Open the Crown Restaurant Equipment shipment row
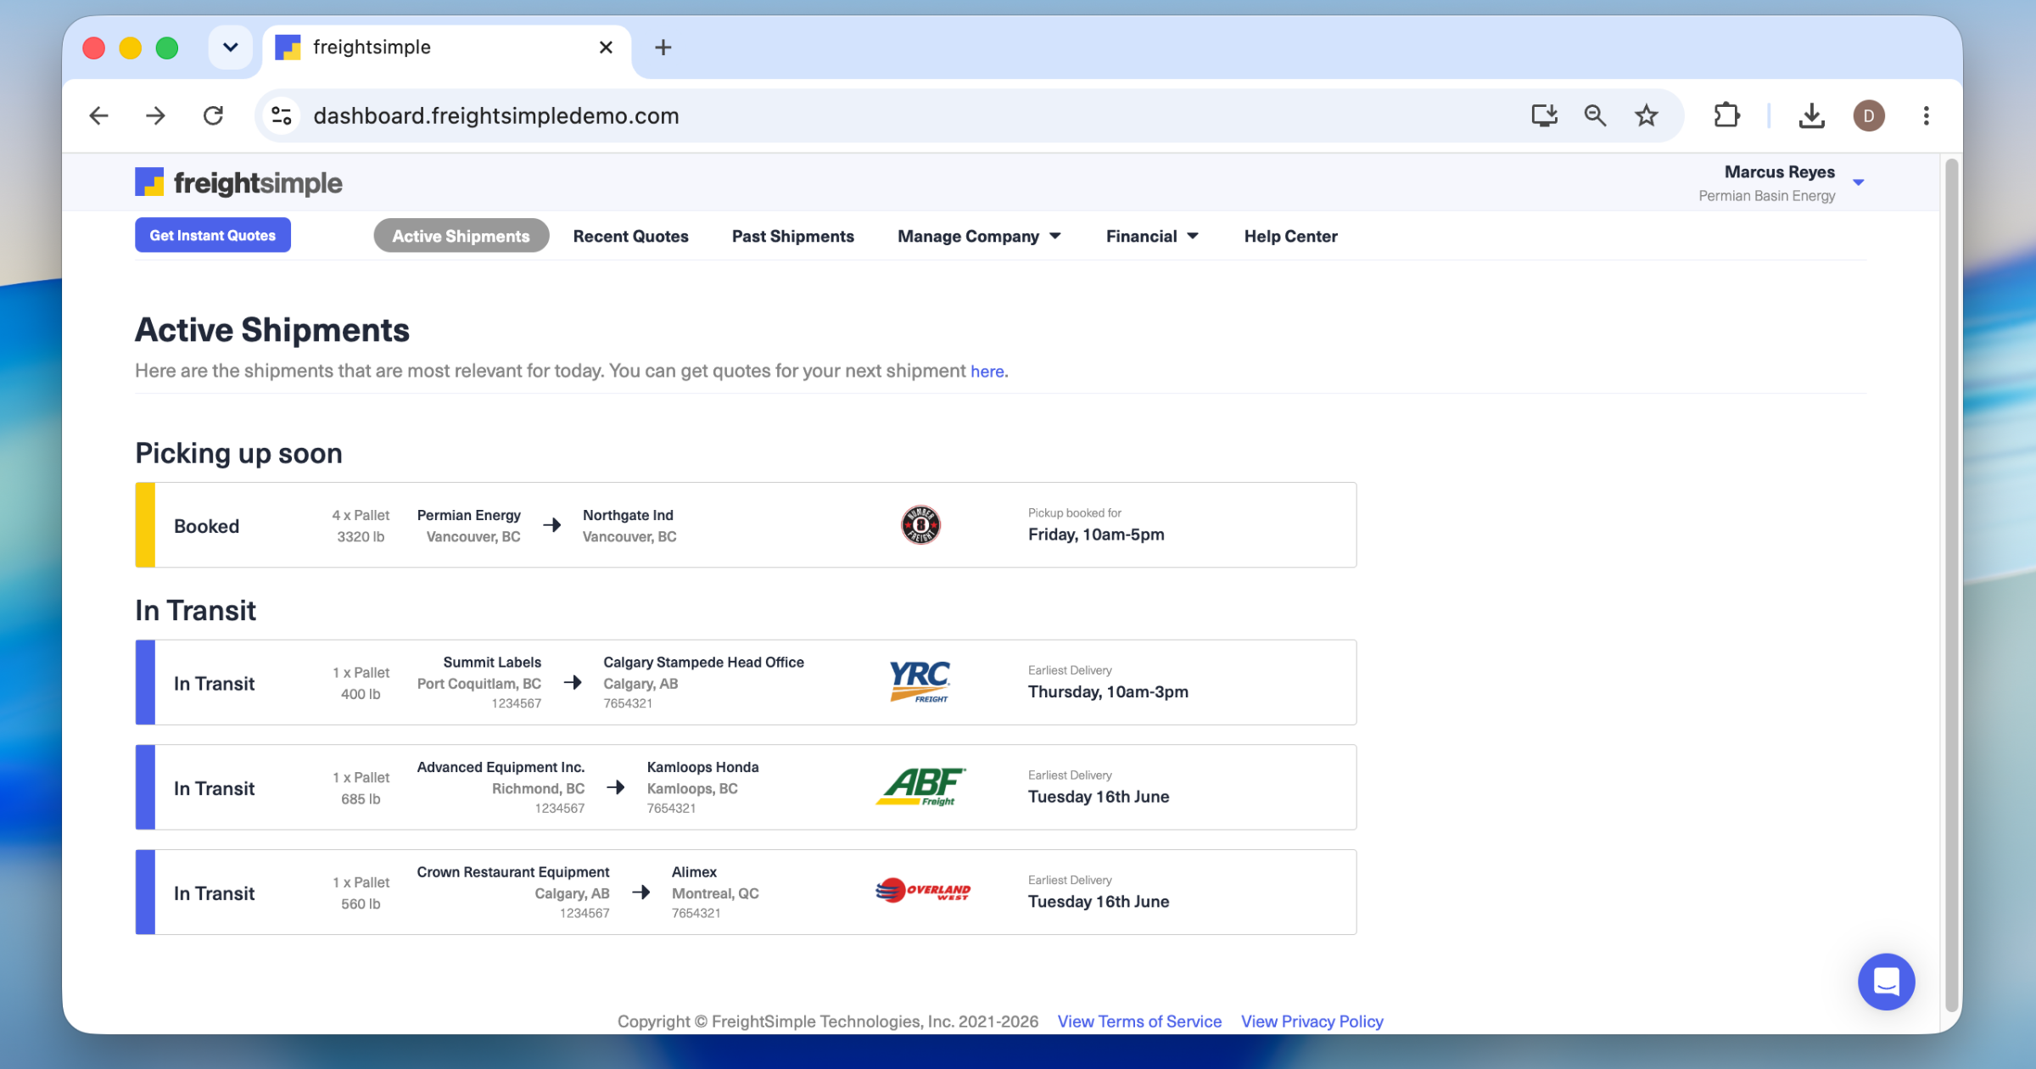This screenshot has height=1069, width=2036. (746, 893)
